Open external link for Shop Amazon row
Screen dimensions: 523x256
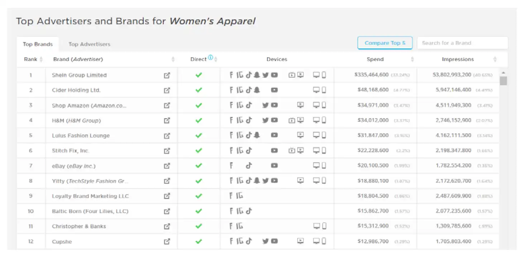pyautogui.click(x=167, y=105)
